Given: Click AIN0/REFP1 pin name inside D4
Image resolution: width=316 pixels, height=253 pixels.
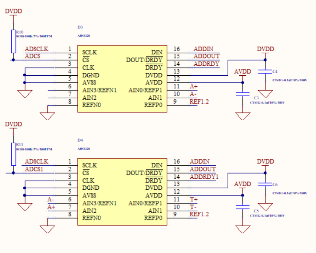Looking at the screenshot, I should 145,203.
